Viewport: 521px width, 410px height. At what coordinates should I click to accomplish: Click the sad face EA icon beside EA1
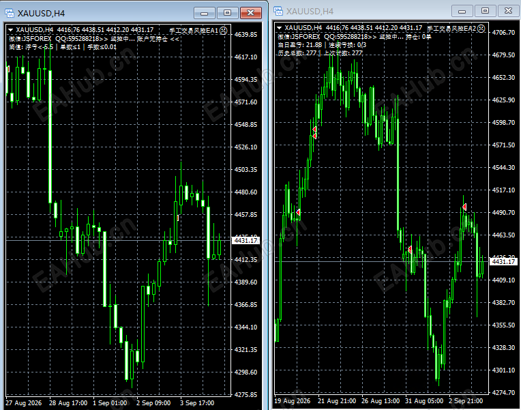(x=224, y=31)
